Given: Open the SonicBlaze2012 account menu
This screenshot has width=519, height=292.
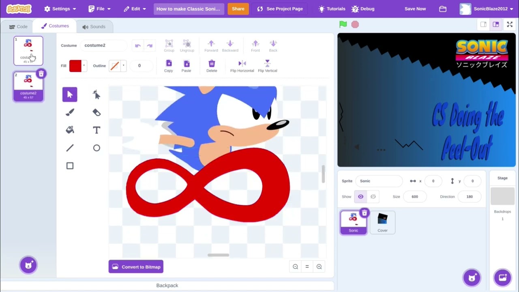Looking at the screenshot, I should [487, 9].
